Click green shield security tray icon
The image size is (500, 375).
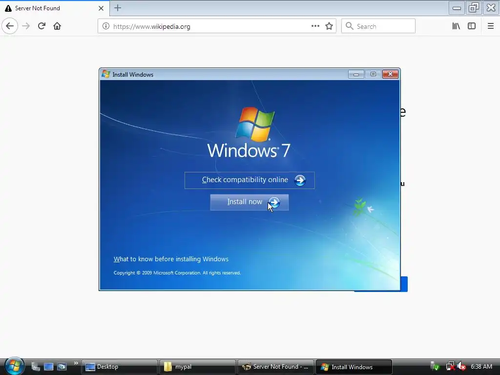435,366
